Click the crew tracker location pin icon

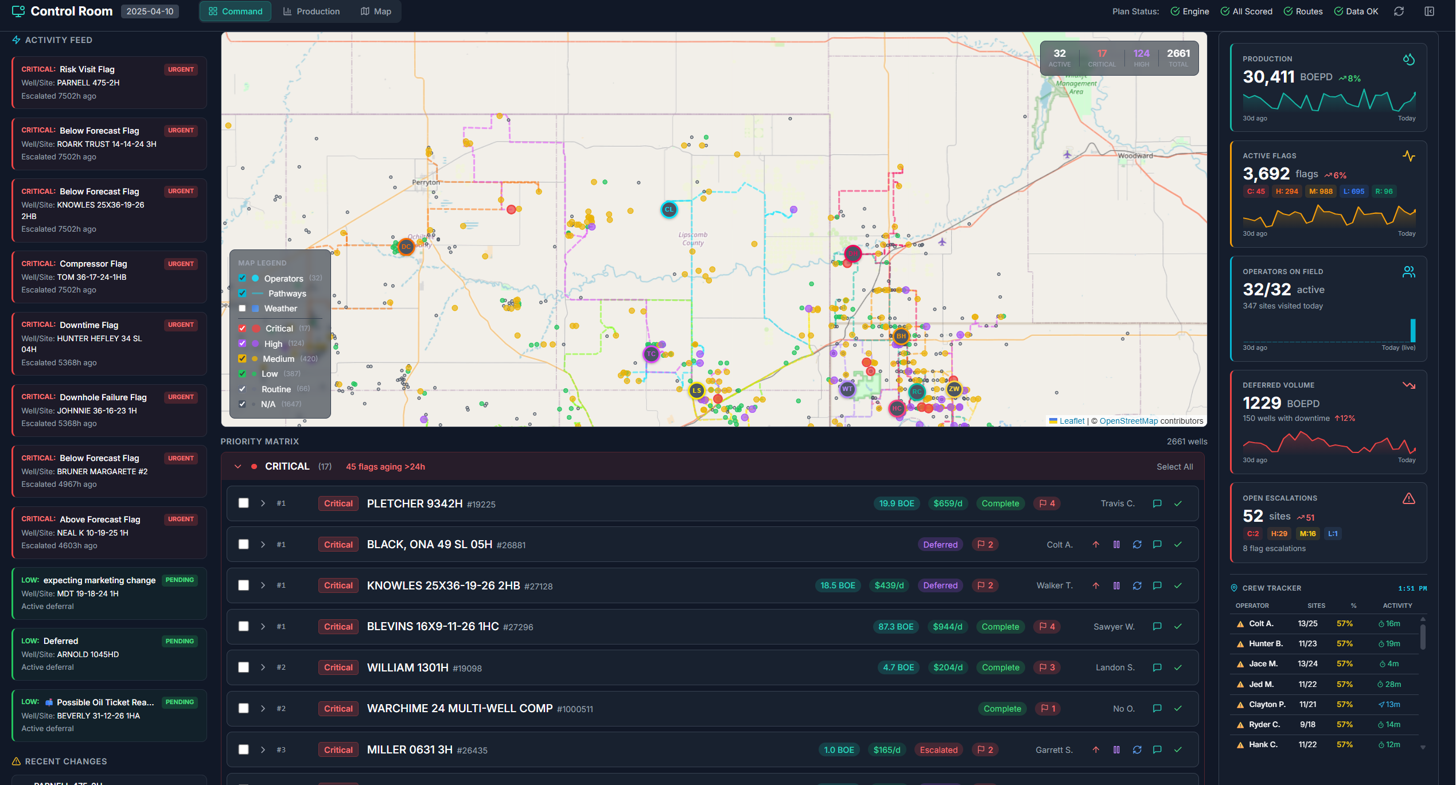(1234, 588)
